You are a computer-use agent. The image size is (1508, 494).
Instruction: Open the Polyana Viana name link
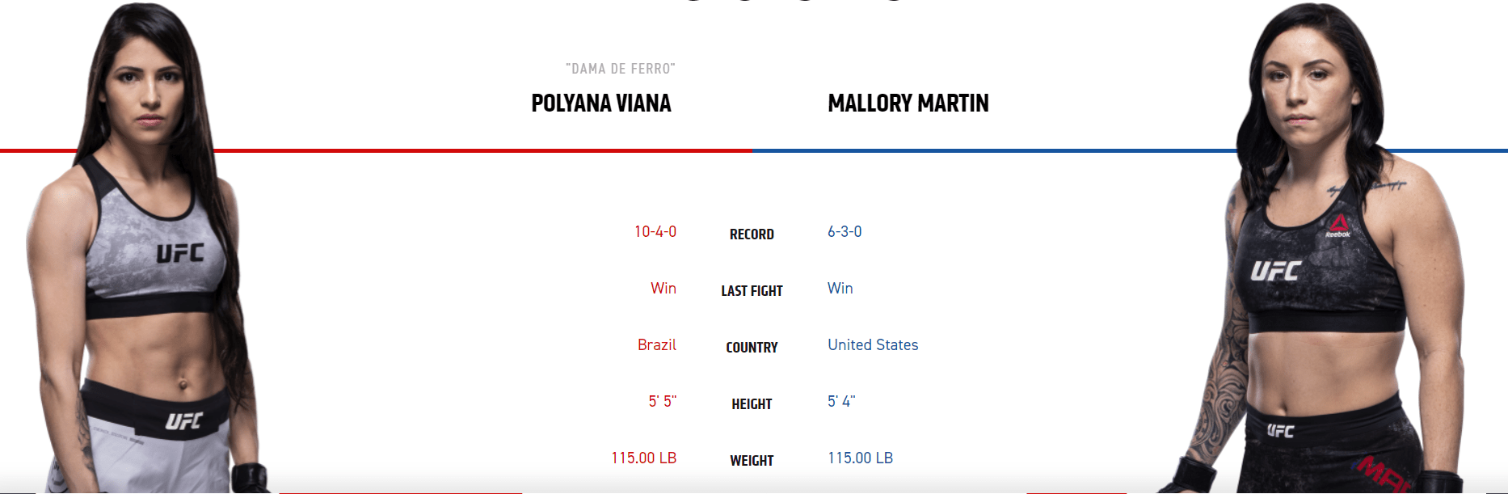(601, 103)
